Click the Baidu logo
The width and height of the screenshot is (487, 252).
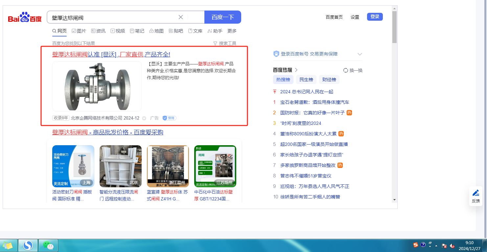[25, 17]
